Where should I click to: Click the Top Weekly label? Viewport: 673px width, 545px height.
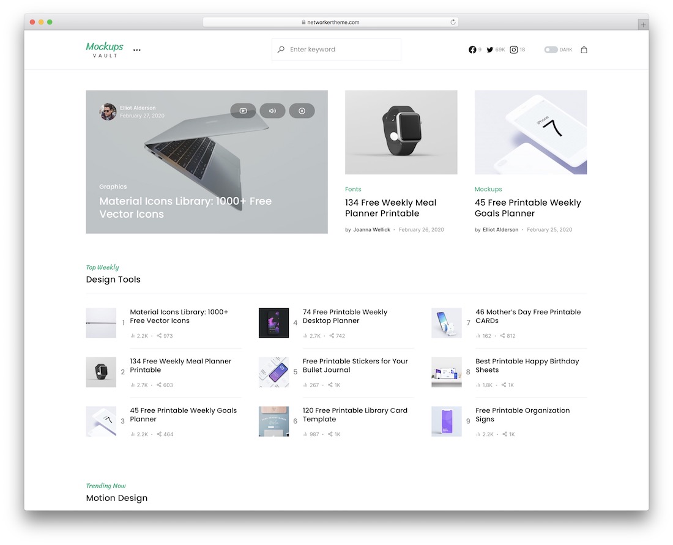[x=102, y=267]
